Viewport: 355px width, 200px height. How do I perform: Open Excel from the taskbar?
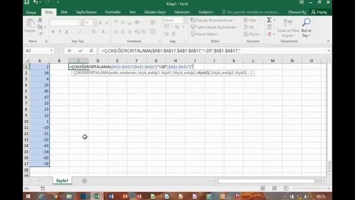click(x=97, y=196)
